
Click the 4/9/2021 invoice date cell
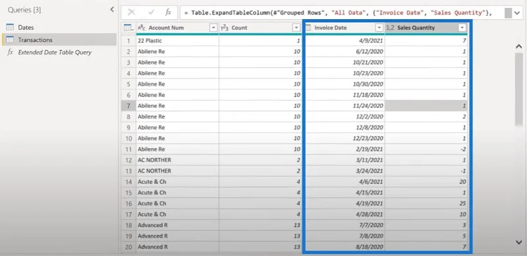tap(345, 41)
